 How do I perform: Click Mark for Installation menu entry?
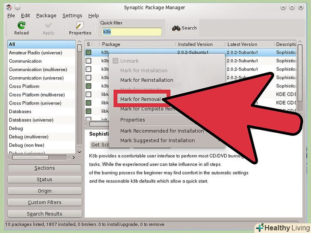144,70
